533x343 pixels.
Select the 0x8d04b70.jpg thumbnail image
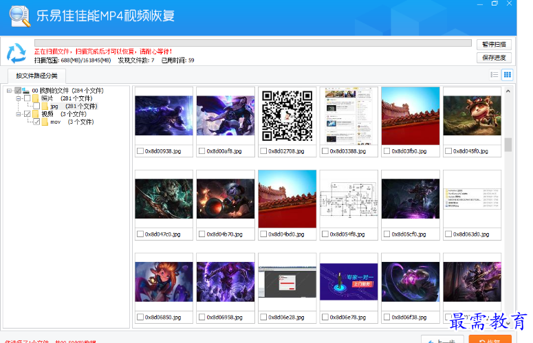click(x=226, y=199)
